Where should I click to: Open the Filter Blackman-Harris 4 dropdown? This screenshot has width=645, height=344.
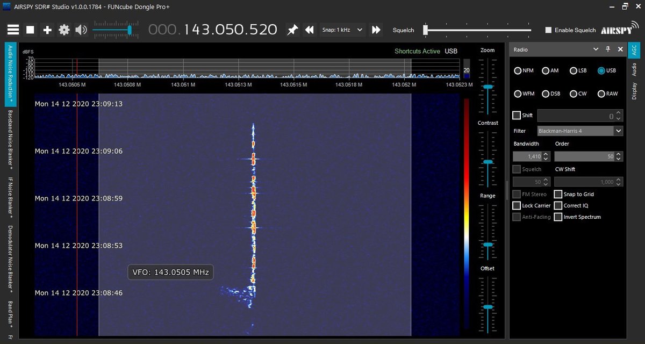579,131
